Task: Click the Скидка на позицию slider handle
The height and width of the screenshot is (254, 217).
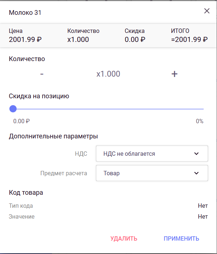Action: point(13,109)
